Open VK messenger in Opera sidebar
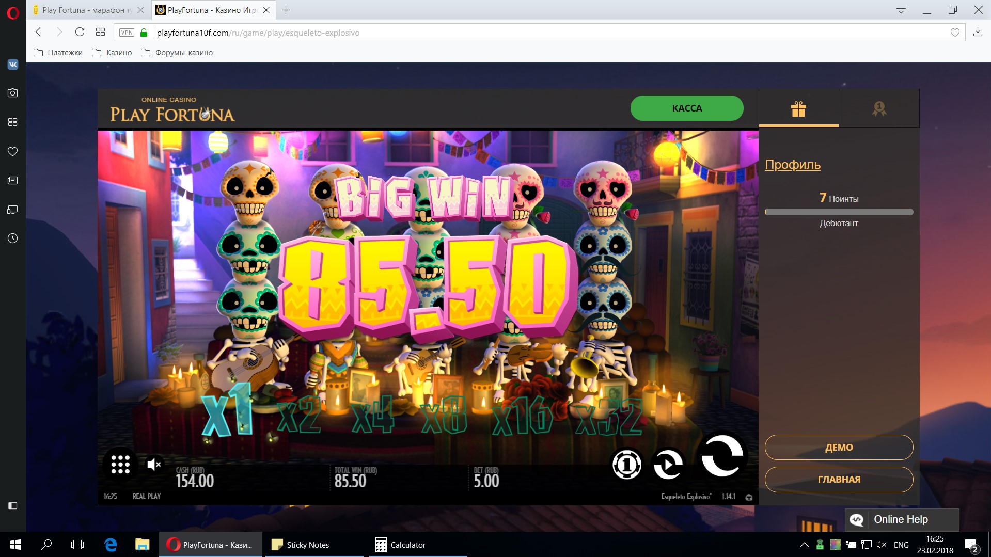This screenshot has height=557, width=991. (x=13, y=65)
